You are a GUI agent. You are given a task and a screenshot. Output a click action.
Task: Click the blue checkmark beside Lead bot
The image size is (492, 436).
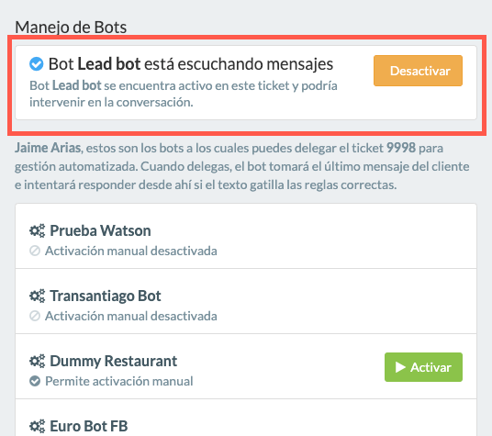pyautogui.click(x=37, y=64)
